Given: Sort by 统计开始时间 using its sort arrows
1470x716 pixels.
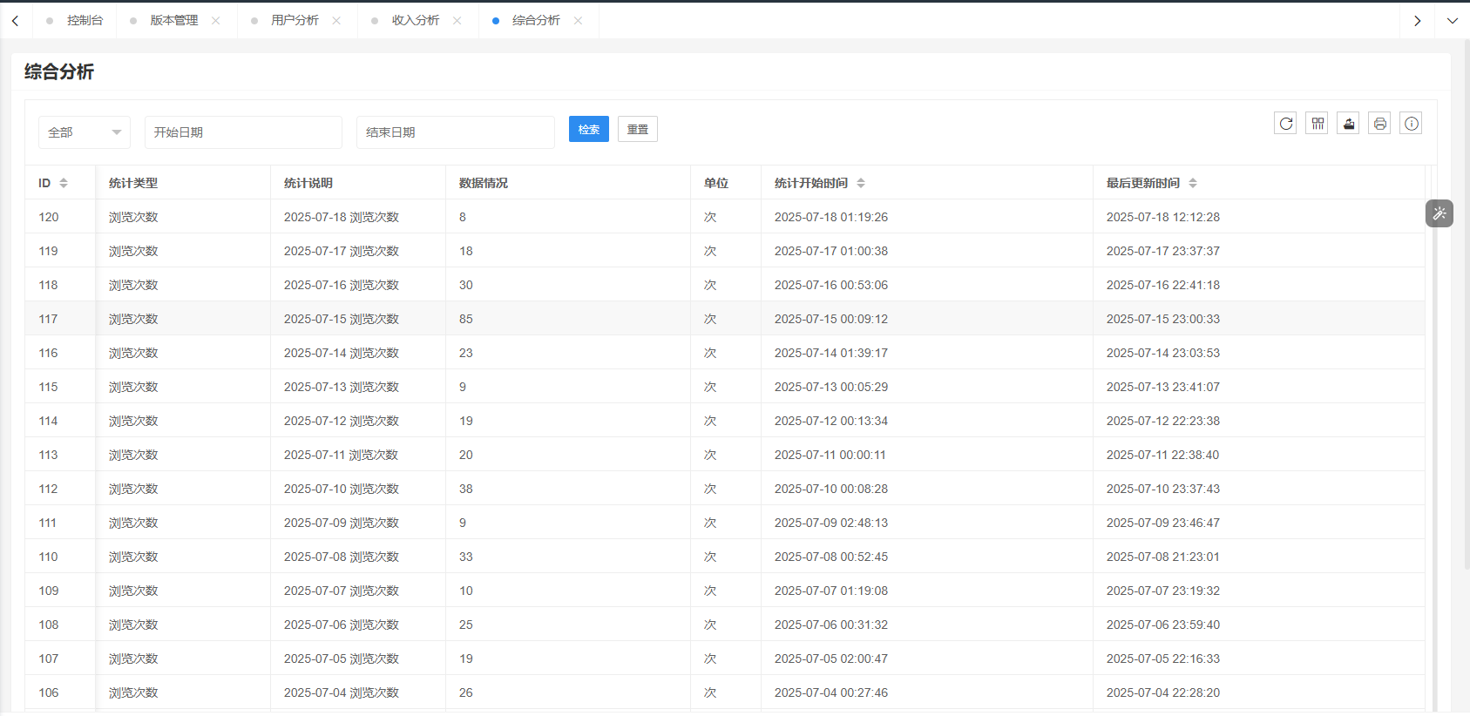Looking at the screenshot, I should (861, 183).
